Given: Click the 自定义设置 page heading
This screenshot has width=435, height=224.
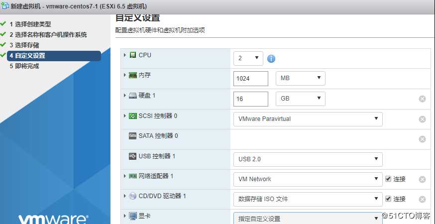Looking at the screenshot, I should point(137,17).
